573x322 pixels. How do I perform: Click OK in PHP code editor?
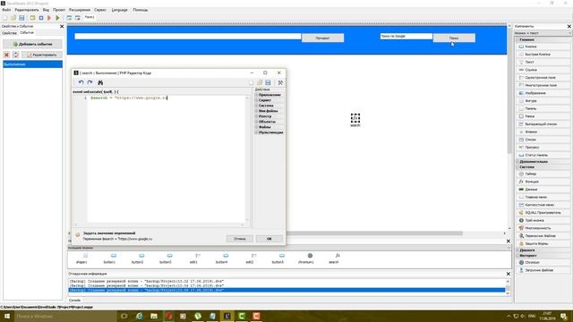click(x=269, y=239)
